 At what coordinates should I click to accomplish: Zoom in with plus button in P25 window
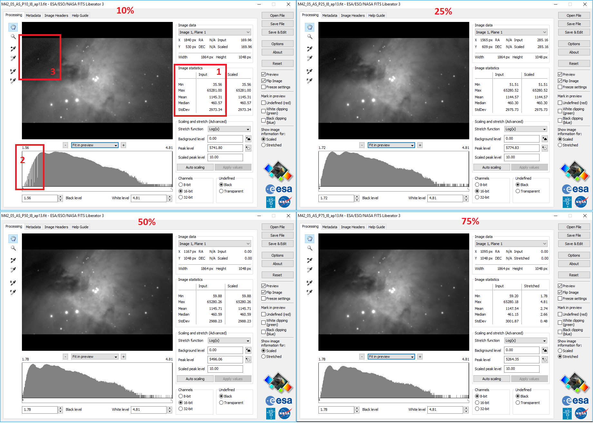420,145
